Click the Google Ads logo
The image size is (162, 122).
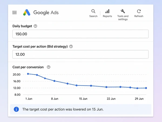(x=27, y=12)
